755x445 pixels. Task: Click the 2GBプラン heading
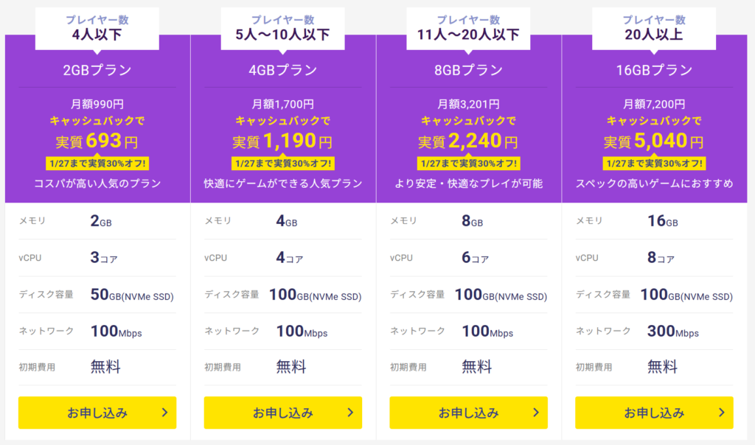[97, 71]
